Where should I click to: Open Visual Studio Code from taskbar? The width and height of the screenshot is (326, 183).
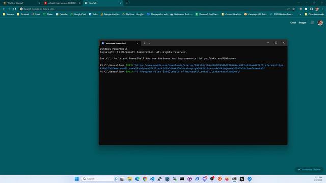[x=152, y=179]
